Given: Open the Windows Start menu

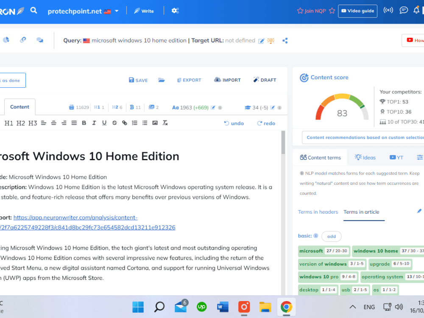Looking at the screenshot, I should coord(138,307).
